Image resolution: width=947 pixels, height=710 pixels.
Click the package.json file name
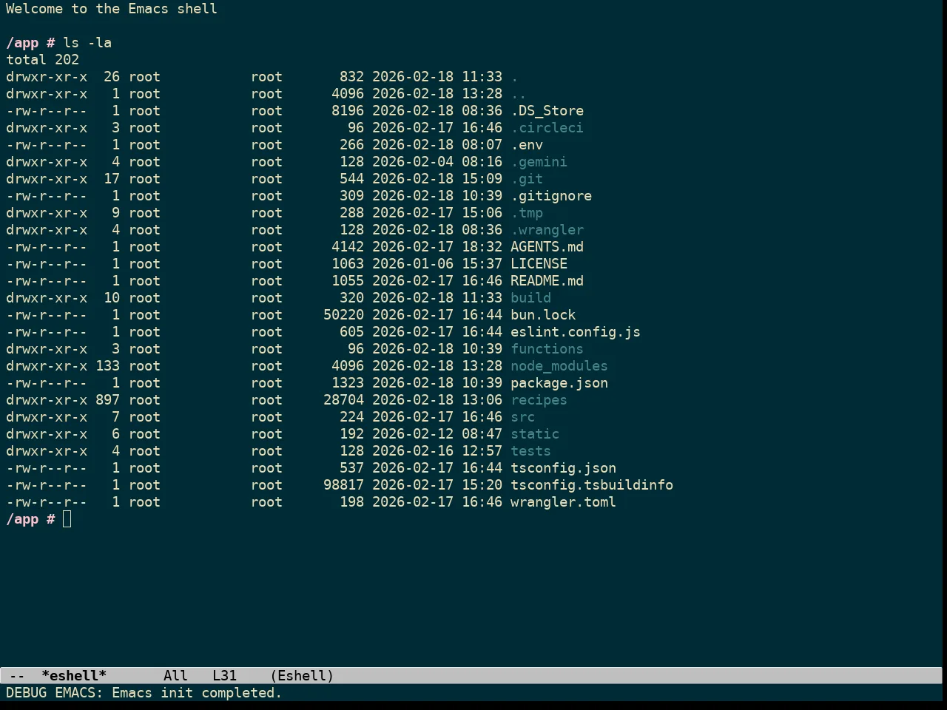(559, 383)
